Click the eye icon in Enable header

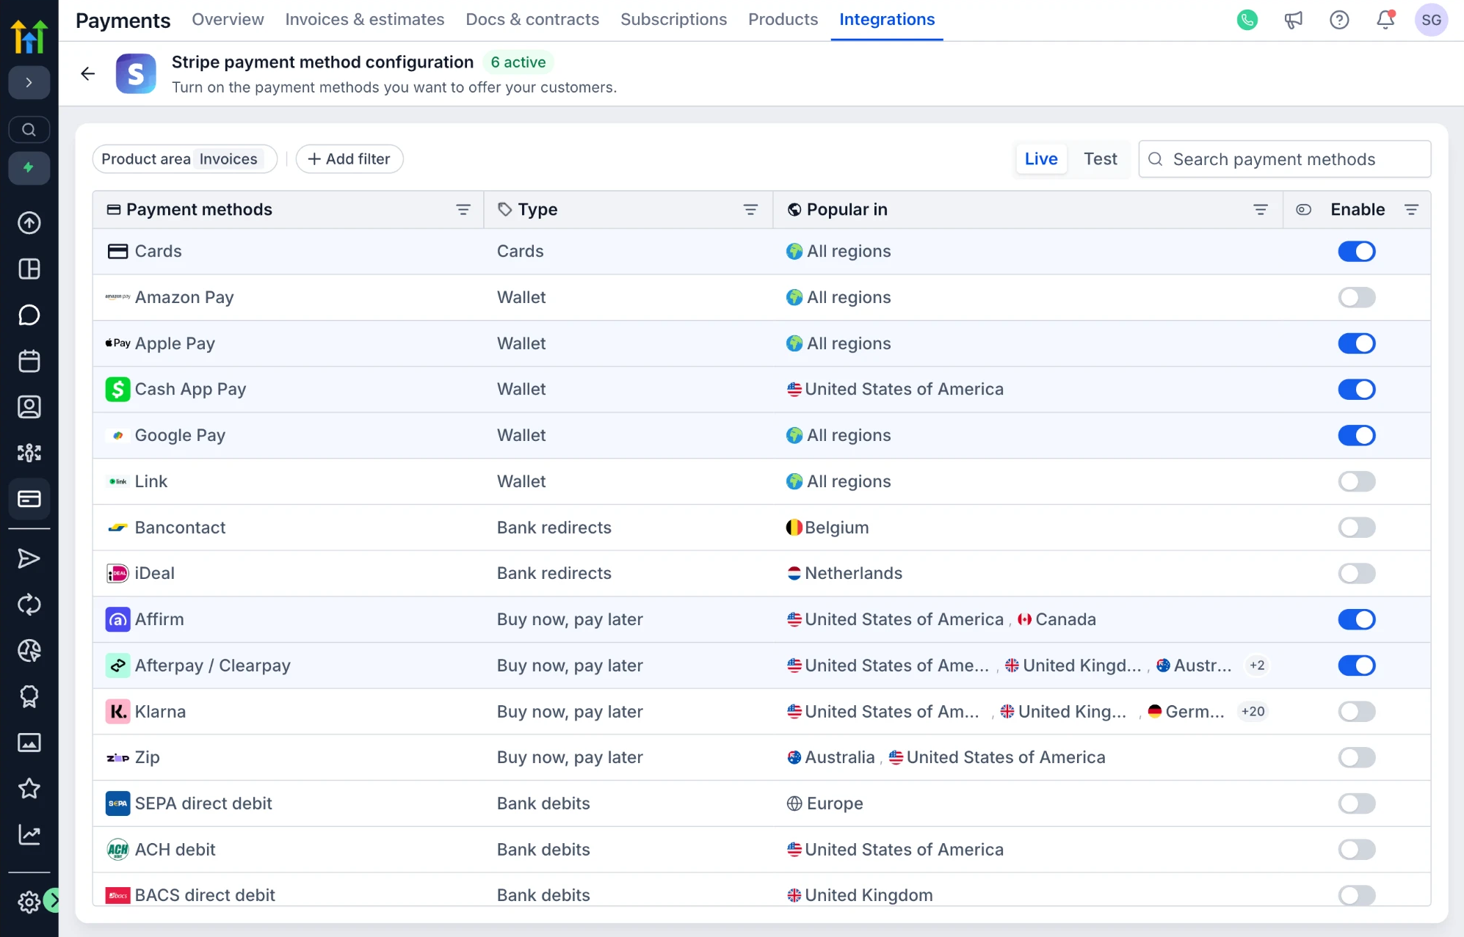pos(1303,210)
